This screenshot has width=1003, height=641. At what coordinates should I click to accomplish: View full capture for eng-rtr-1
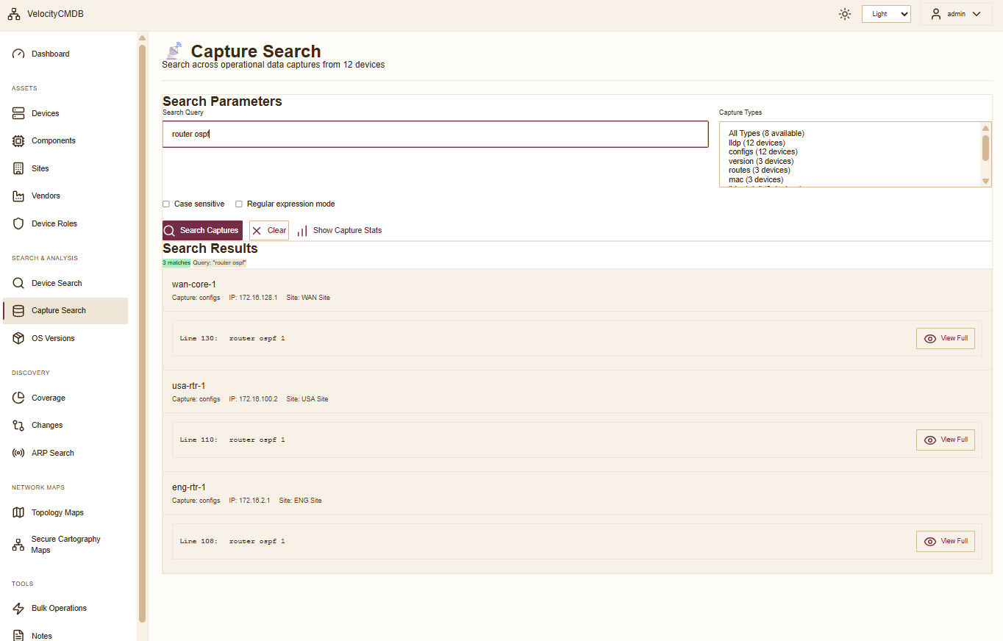tap(946, 541)
